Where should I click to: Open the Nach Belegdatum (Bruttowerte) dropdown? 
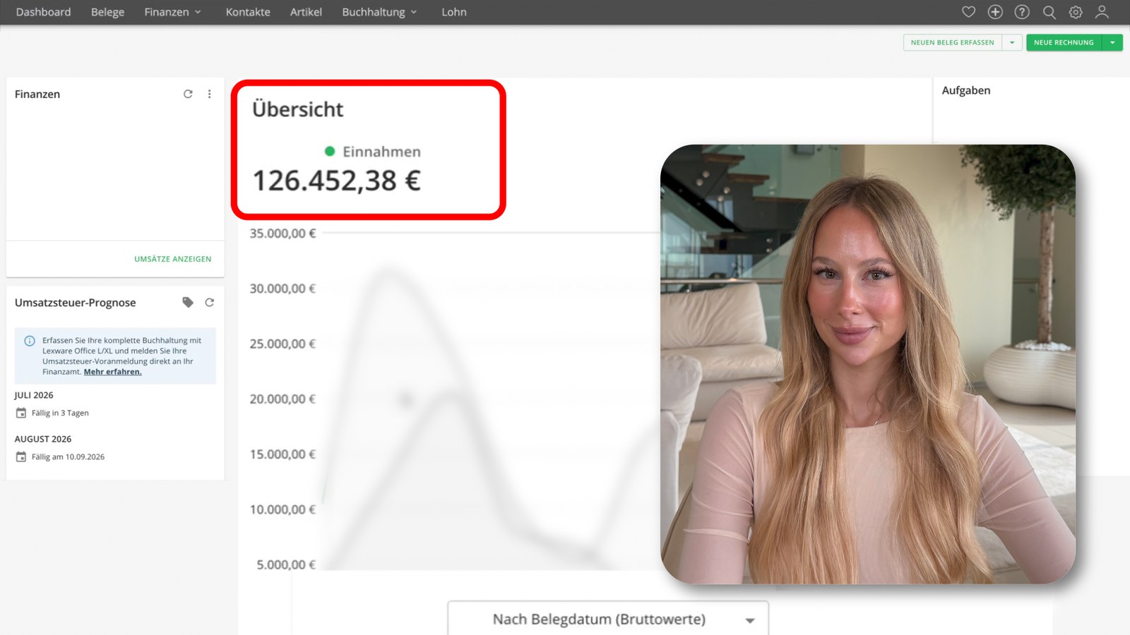point(608,619)
